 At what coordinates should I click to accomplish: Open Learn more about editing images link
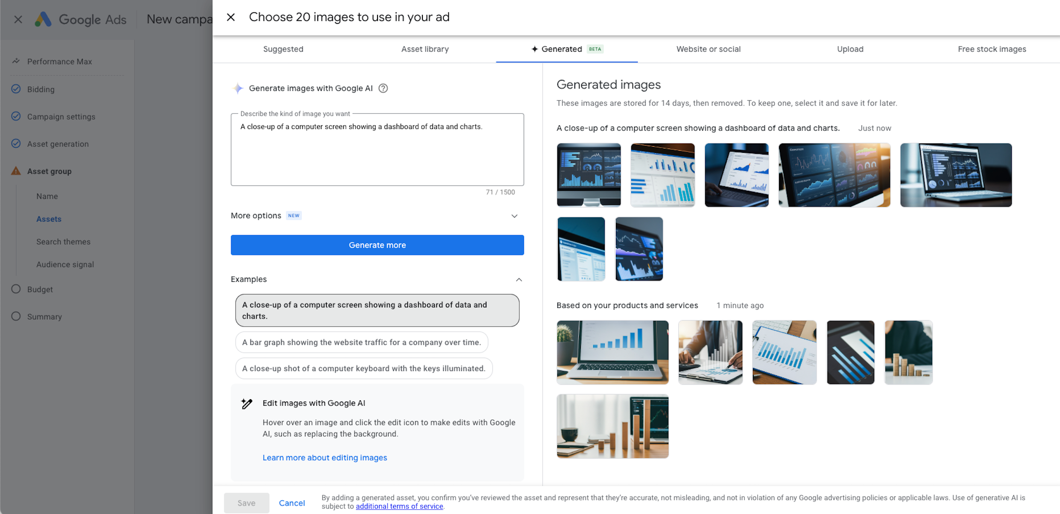point(325,458)
